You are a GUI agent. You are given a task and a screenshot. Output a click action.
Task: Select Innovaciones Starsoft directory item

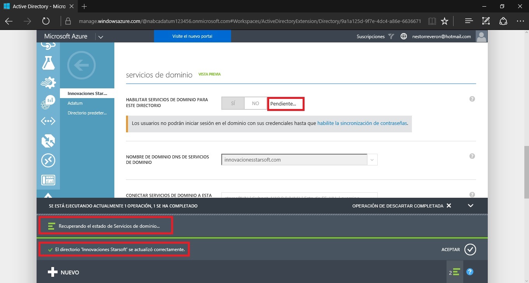coord(87,93)
